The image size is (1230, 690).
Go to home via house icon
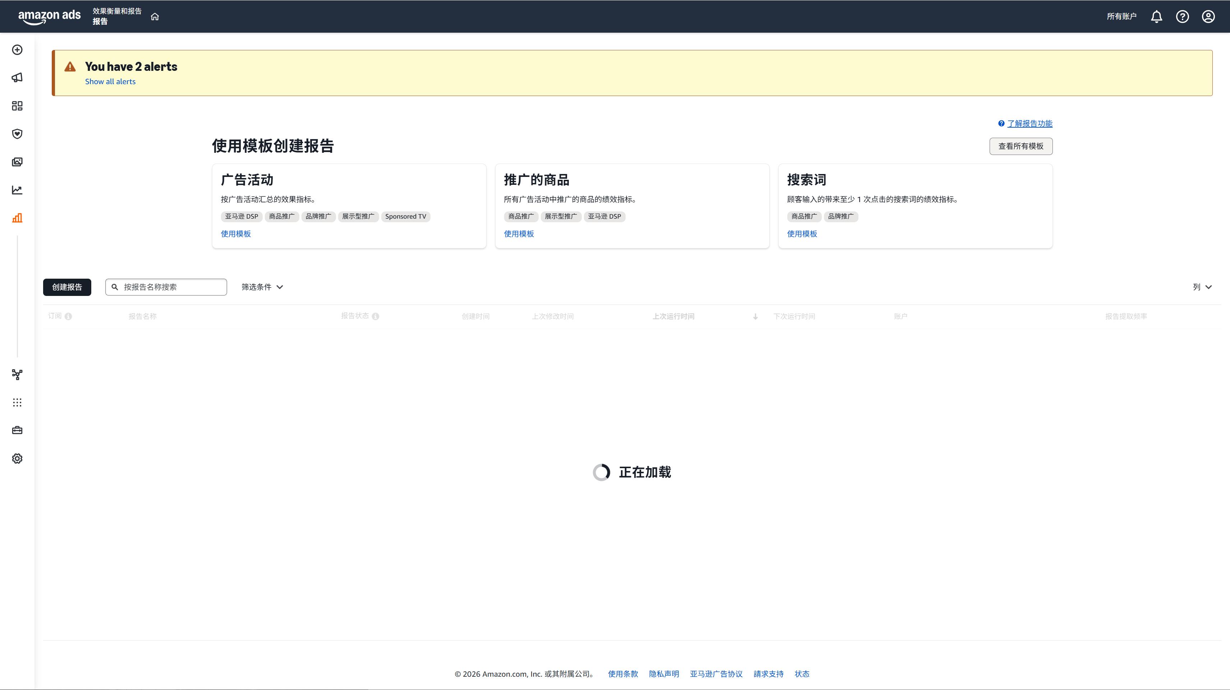tap(155, 17)
